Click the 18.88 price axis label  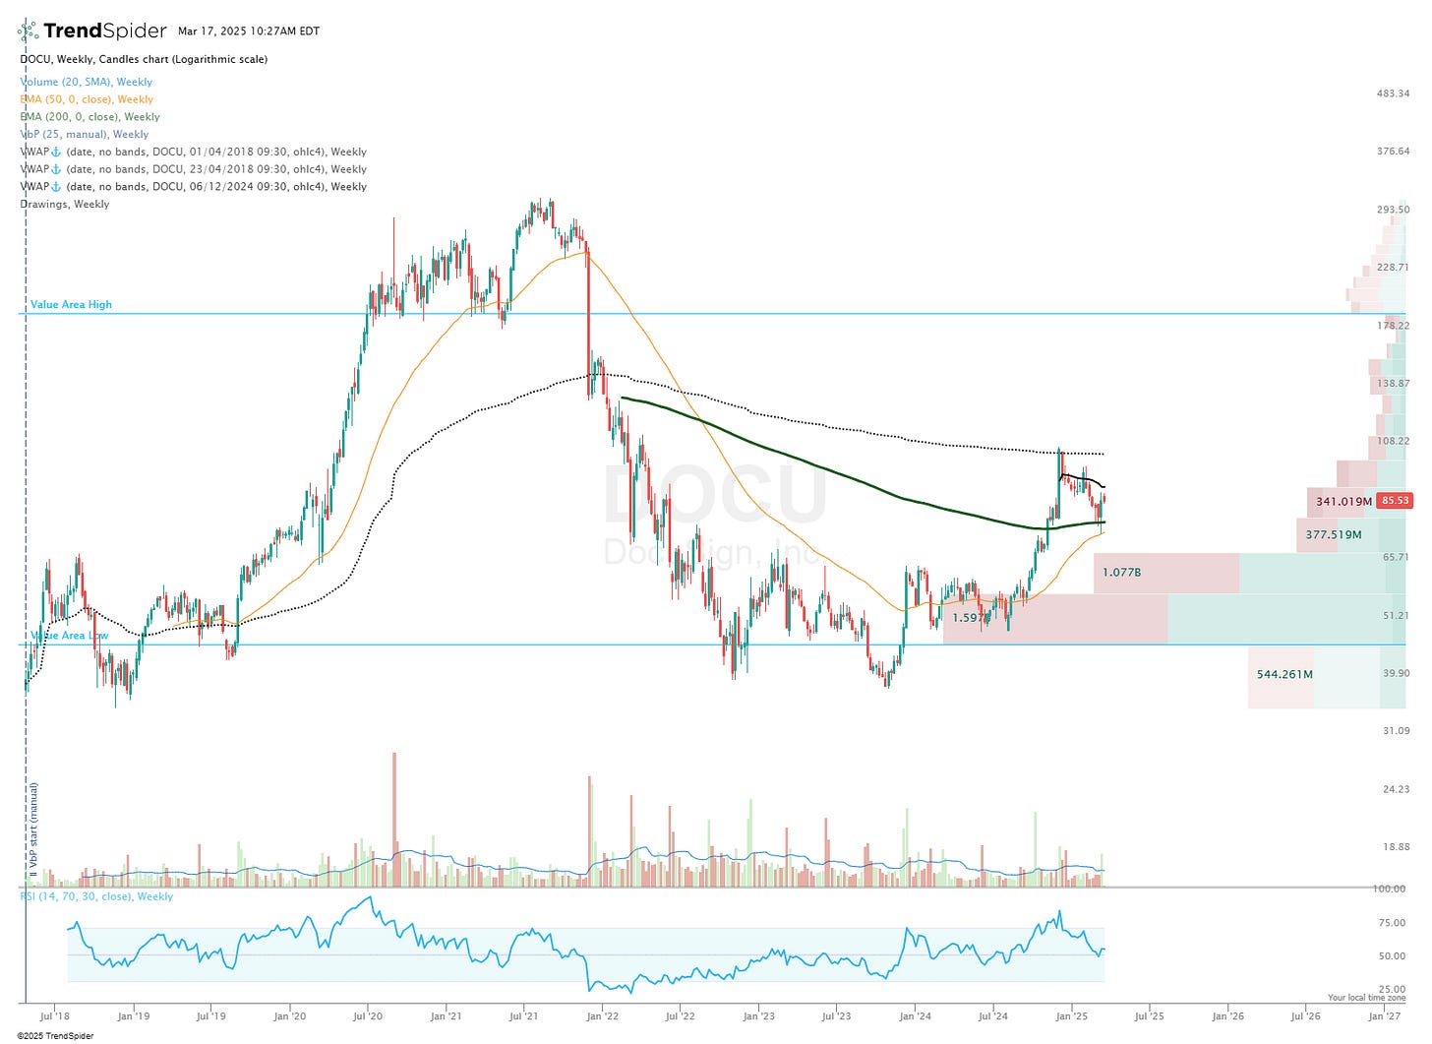point(1397,847)
